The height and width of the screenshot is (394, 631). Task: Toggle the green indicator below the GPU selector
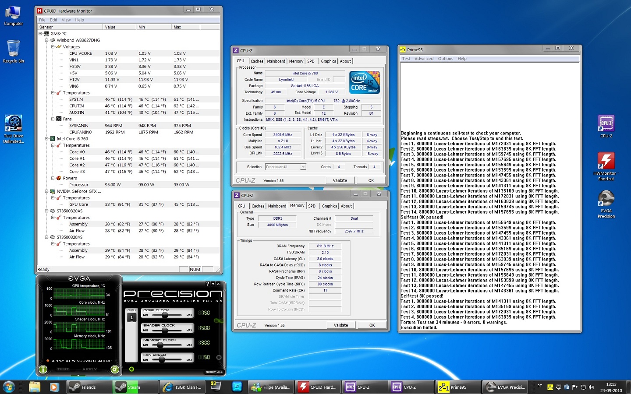pyautogui.click(x=131, y=369)
